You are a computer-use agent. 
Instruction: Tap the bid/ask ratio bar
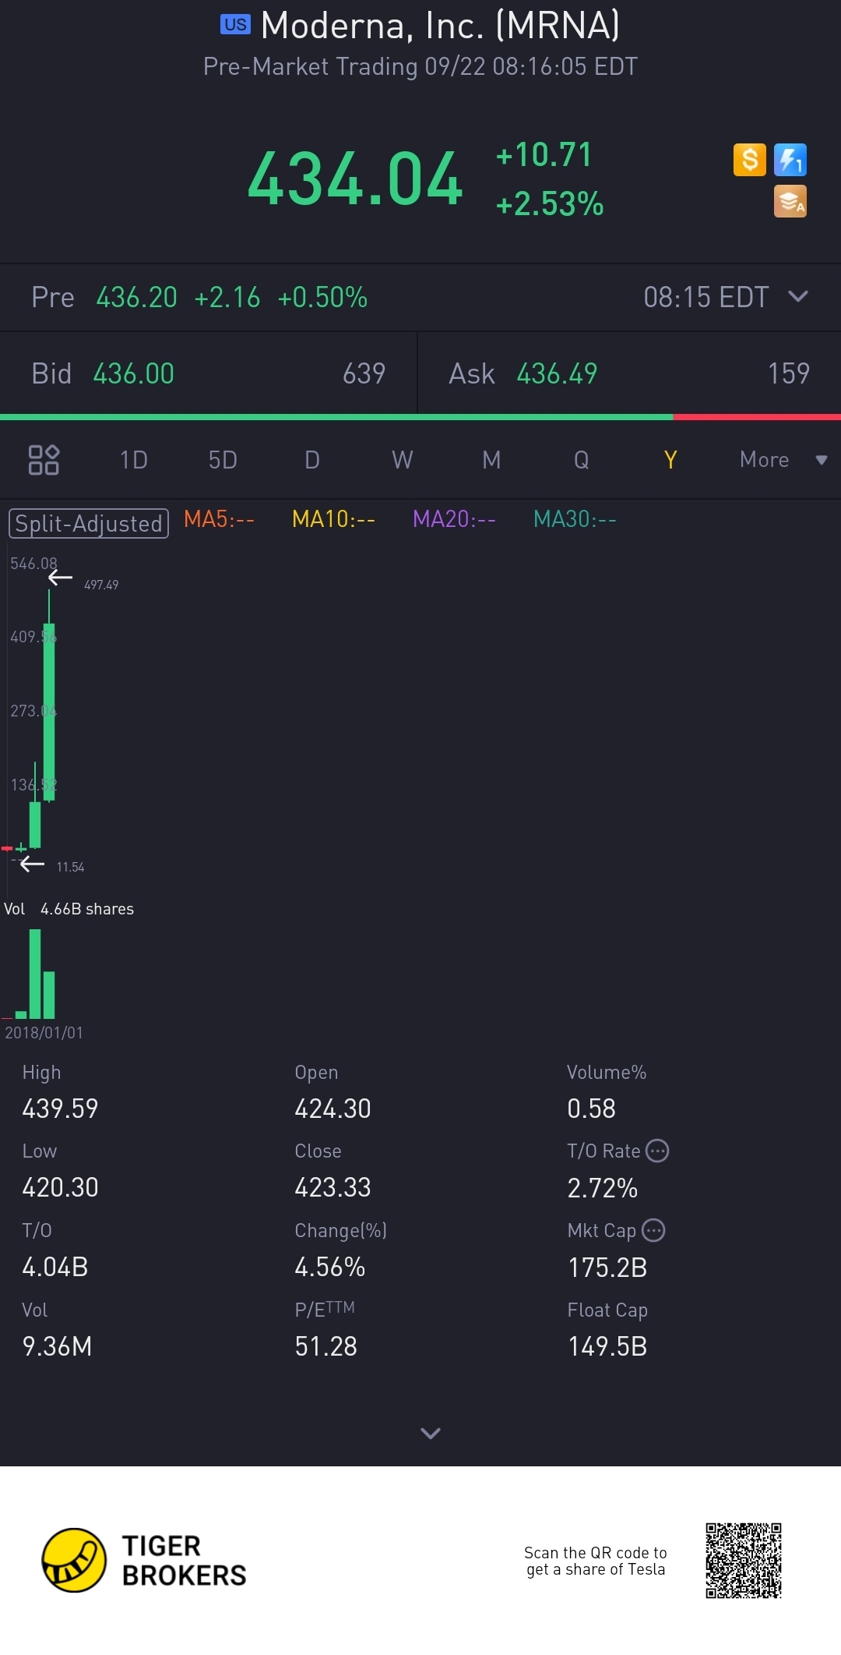coord(420,417)
